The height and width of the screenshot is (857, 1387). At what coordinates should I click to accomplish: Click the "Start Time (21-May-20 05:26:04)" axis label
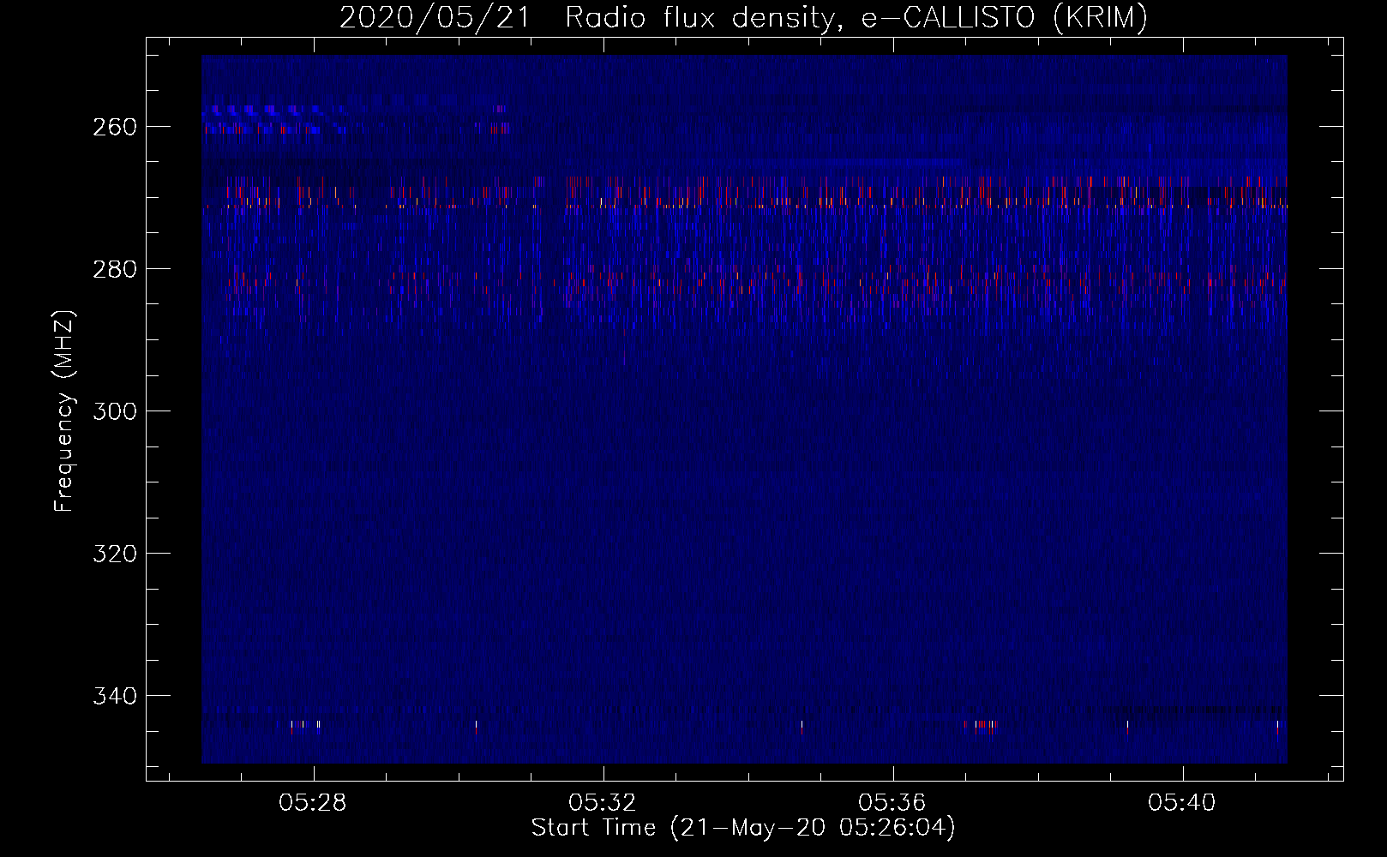click(x=743, y=828)
